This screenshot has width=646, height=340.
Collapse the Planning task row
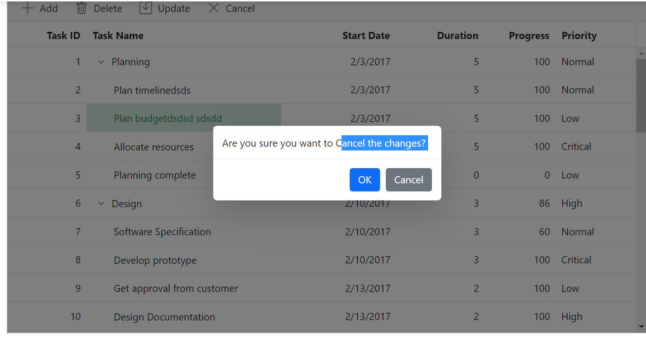tap(101, 62)
